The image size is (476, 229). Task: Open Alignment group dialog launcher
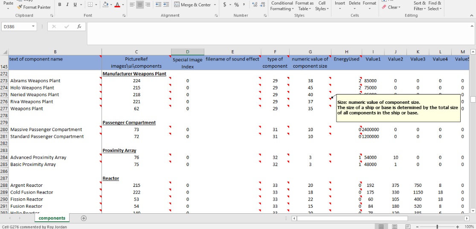(216, 15)
